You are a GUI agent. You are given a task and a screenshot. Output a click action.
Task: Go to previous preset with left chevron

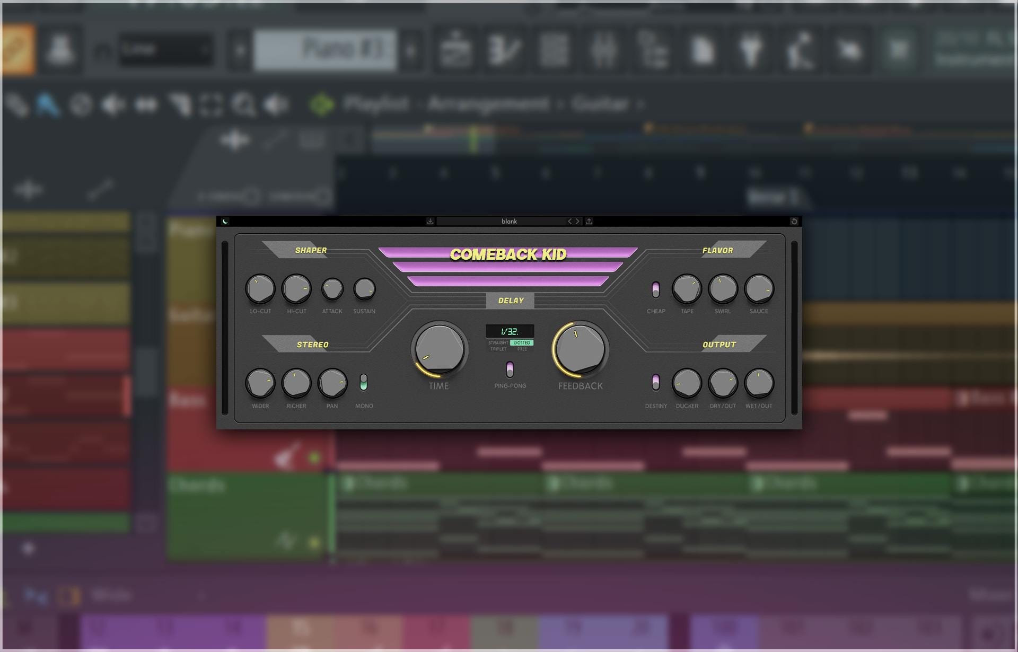pyautogui.click(x=570, y=221)
